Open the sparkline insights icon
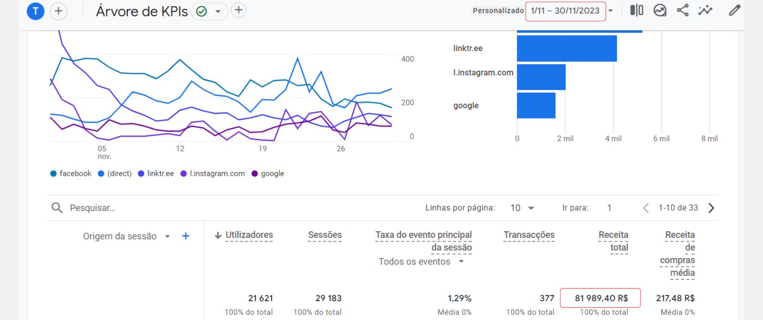 coord(705,10)
